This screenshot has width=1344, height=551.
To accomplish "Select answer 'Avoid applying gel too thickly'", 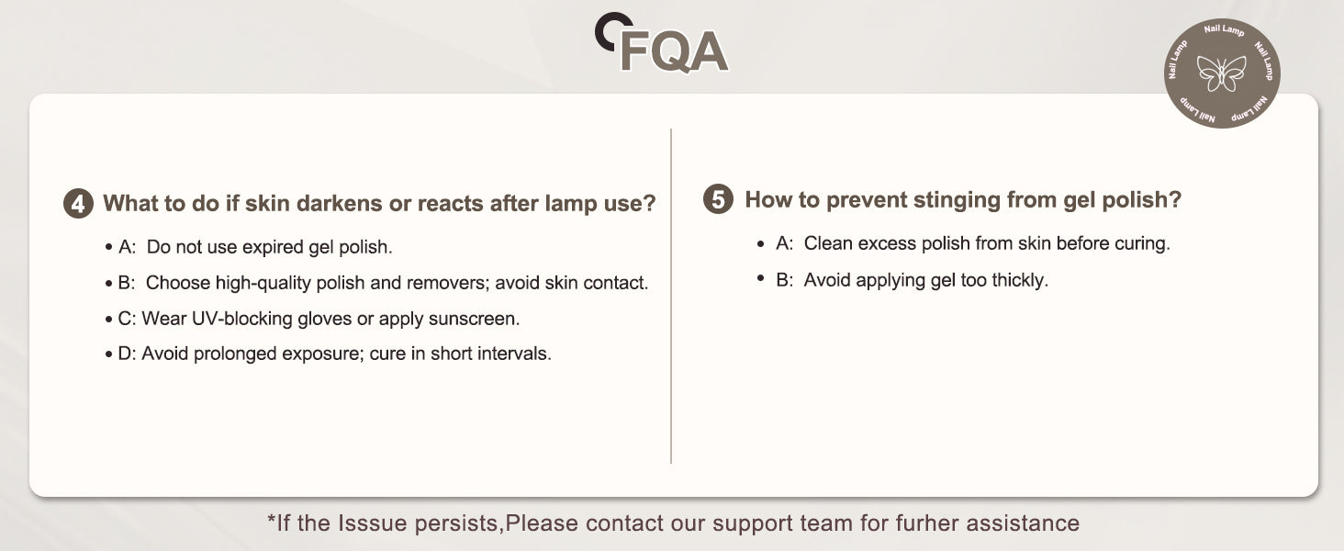I will point(925,280).
